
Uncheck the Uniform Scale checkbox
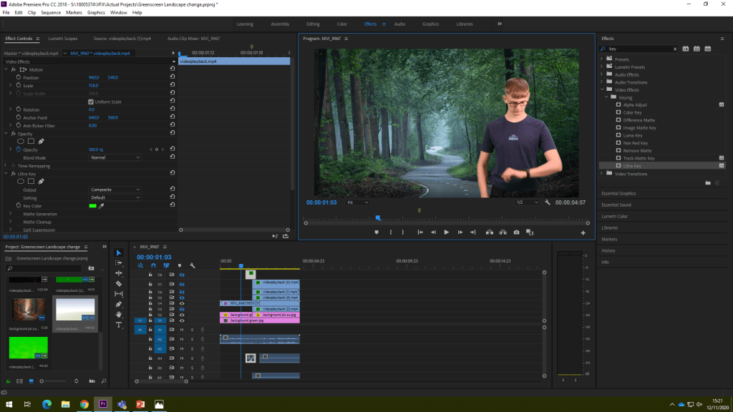[90, 102]
